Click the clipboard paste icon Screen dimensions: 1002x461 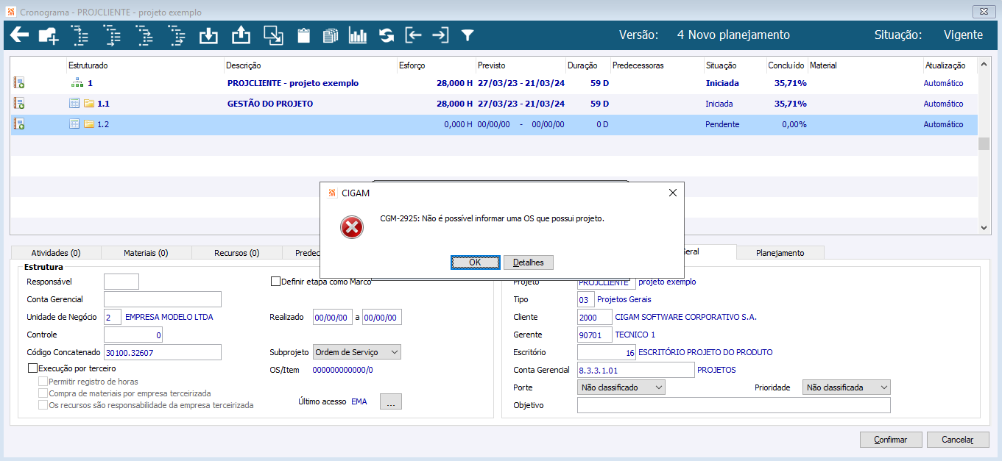click(303, 35)
